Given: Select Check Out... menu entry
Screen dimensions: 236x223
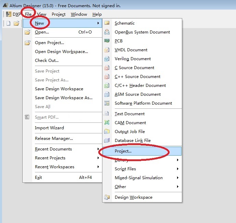Looking at the screenshot, I should [x=63, y=61].
